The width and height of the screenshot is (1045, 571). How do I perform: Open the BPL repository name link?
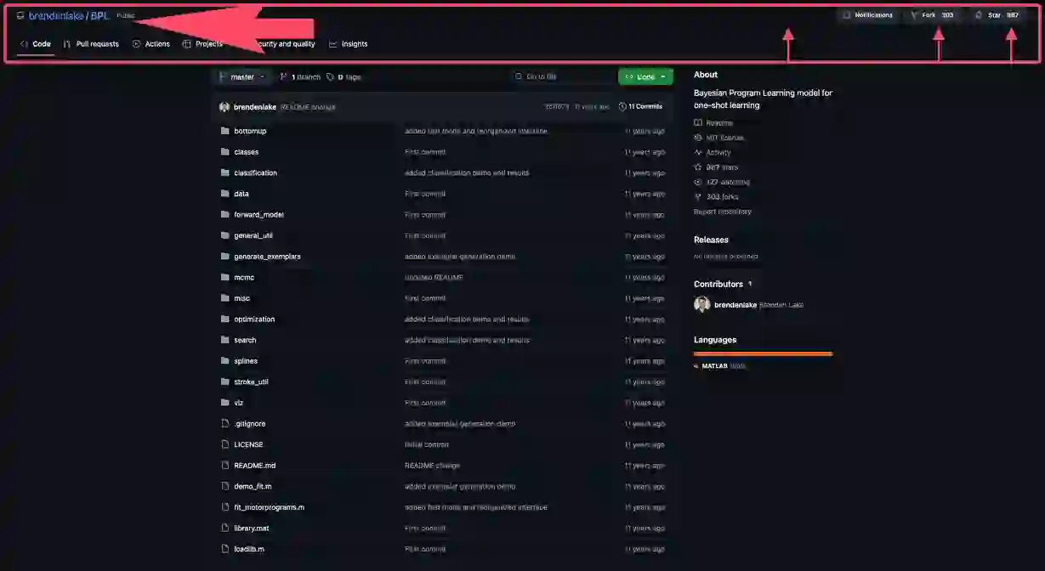click(x=100, y=15)
